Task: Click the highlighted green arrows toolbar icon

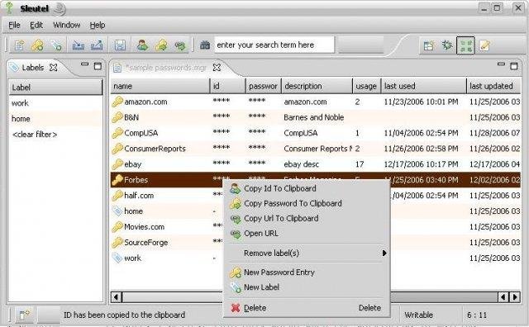Action: pos(465,45)
